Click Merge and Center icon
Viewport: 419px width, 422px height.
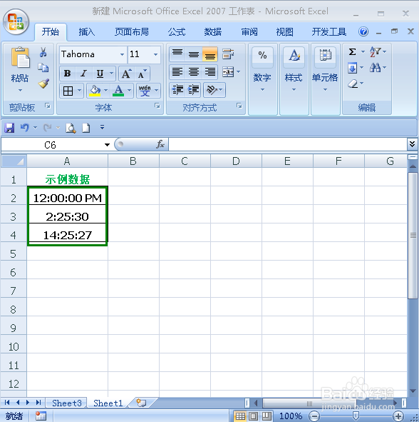pyautogui.click(x=228, y=72)
